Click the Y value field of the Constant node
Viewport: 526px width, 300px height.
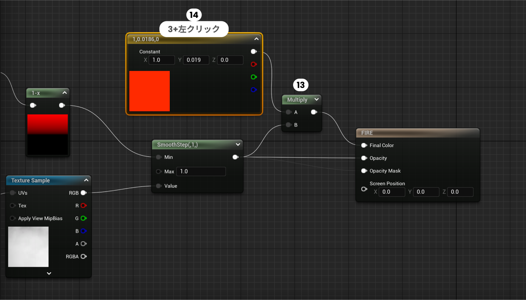[196, 60]
